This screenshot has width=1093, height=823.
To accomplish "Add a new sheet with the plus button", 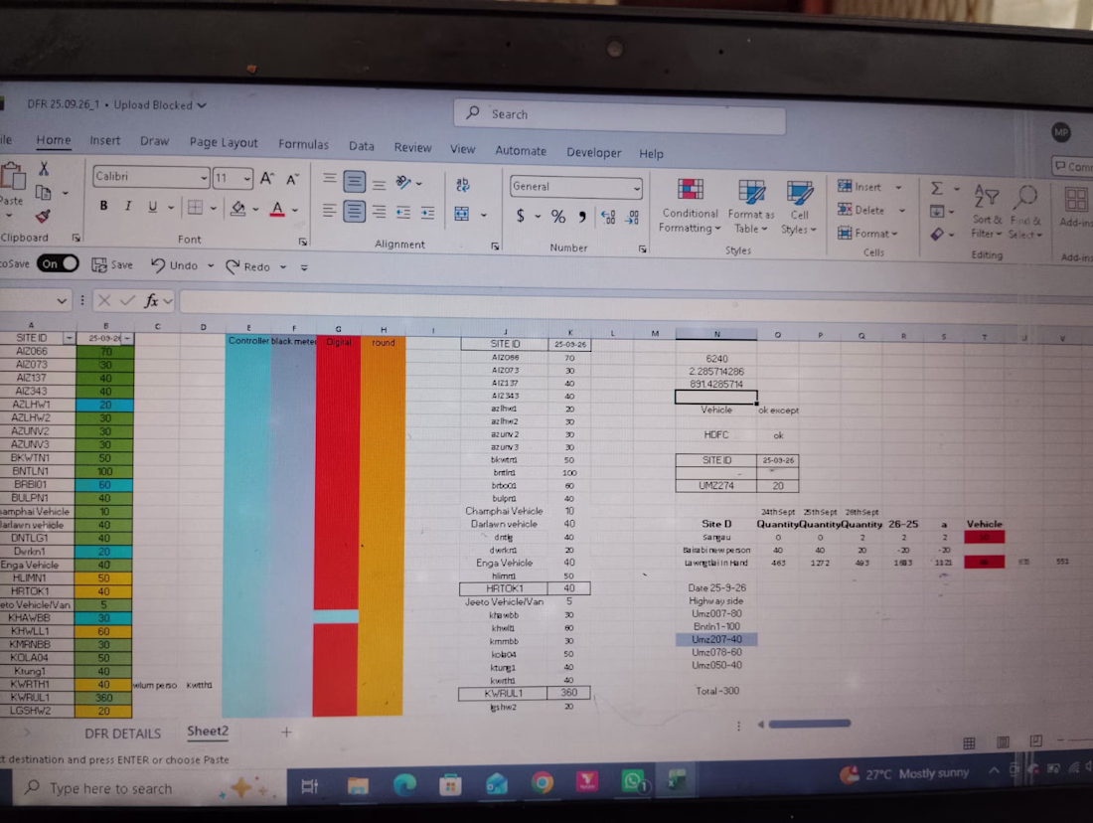I will [286, 733].
